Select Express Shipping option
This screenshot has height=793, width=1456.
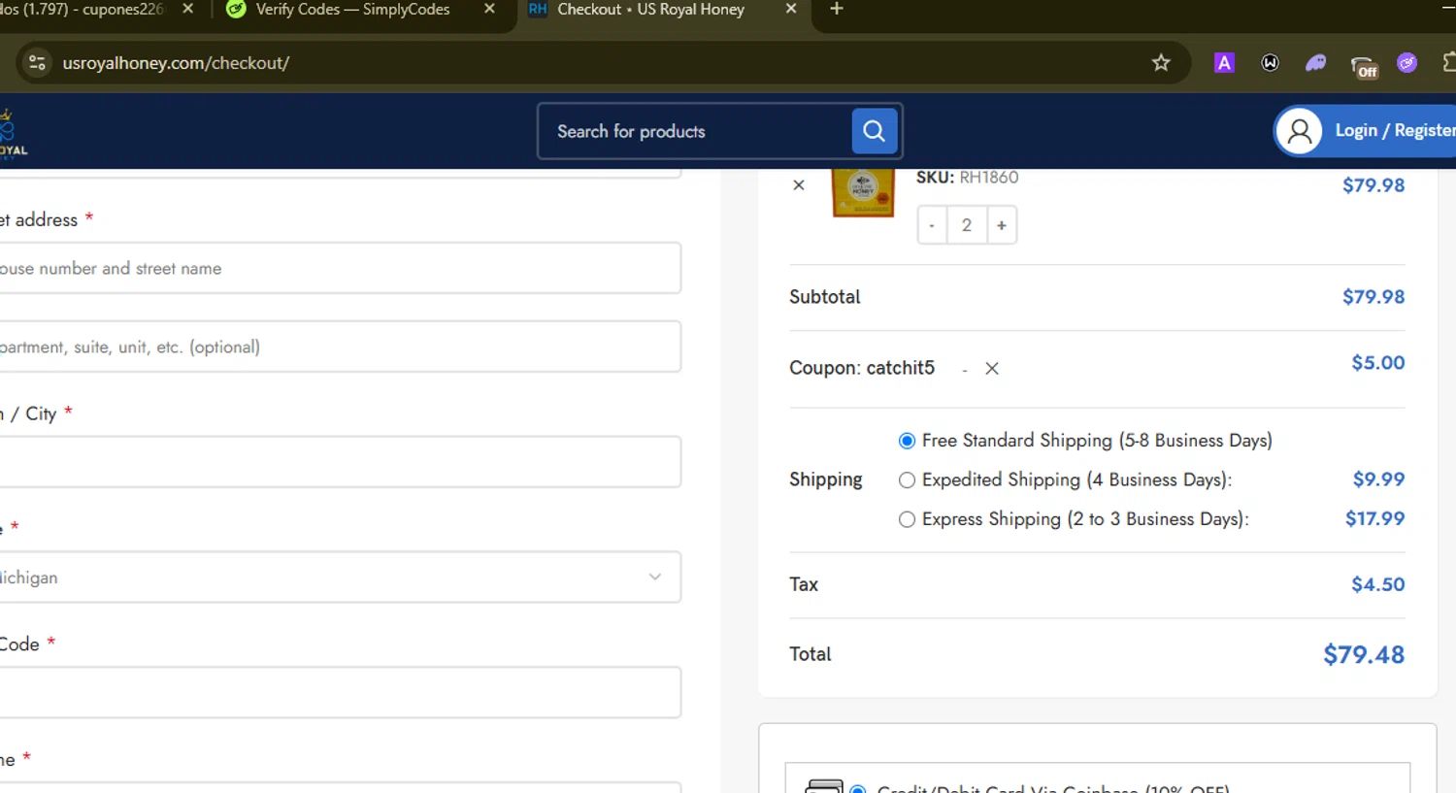(907, 519)
